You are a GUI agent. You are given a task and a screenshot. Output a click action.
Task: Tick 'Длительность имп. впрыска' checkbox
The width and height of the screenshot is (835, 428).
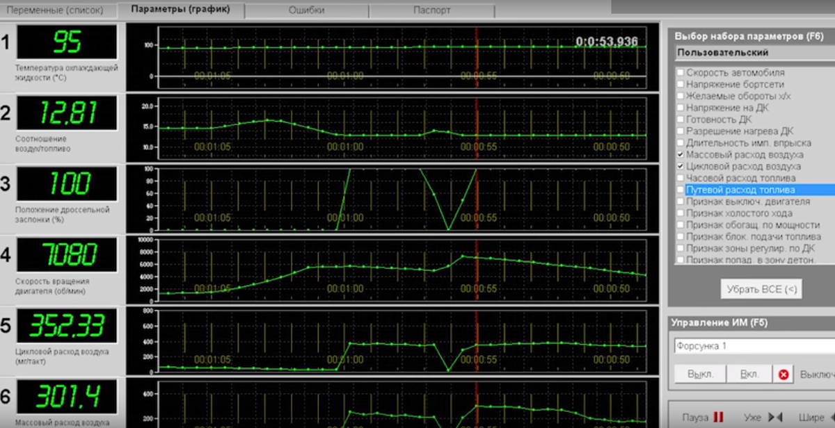click(680, 142)
